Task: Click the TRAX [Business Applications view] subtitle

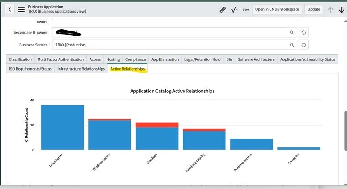Action: (x=57, y=11)
